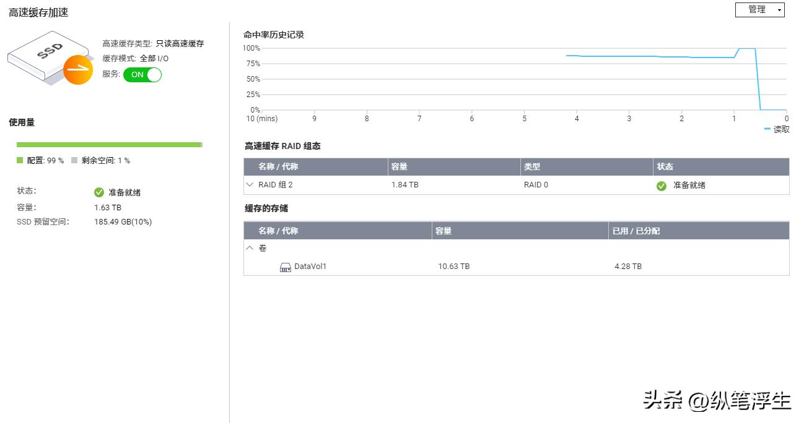The width and height of the screenshot is (804, 423).
Task: Select the DataVol1 disk drive icon
Action: (x=286, y=267)
